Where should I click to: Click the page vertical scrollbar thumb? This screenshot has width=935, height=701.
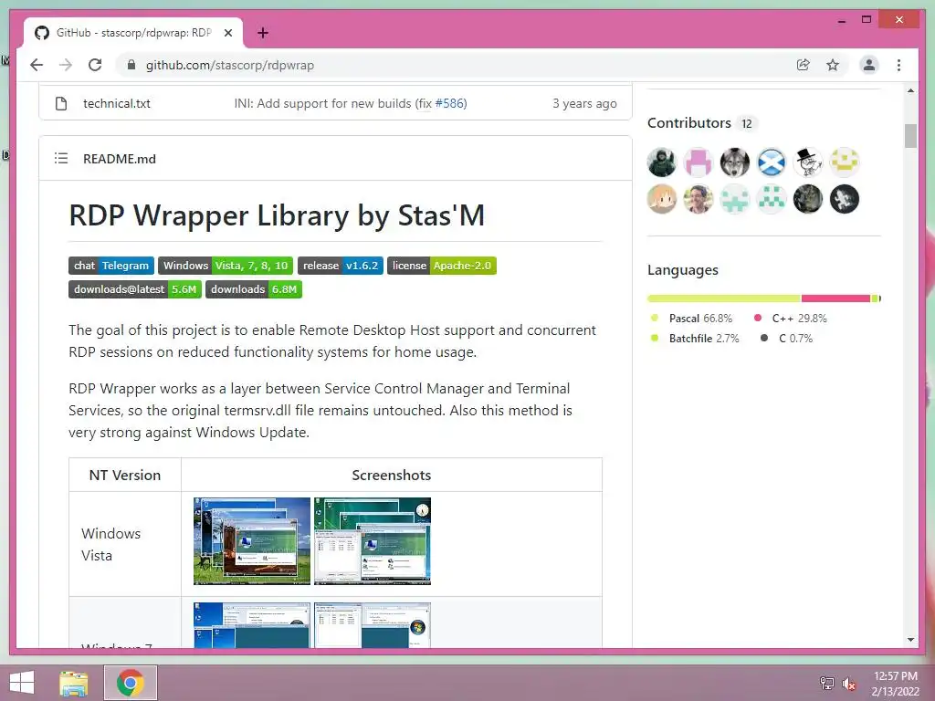[x=910, y=135]
